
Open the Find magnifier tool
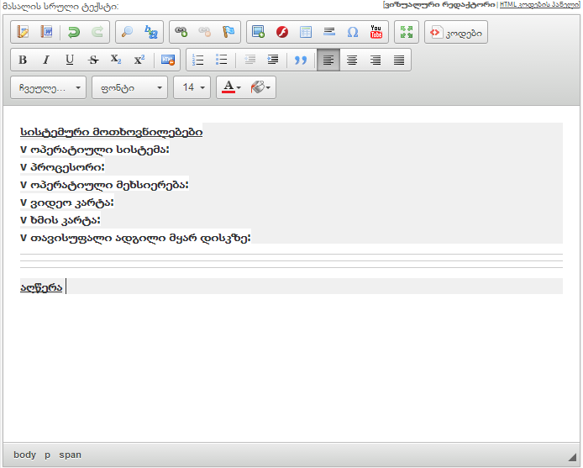point(128,32)
